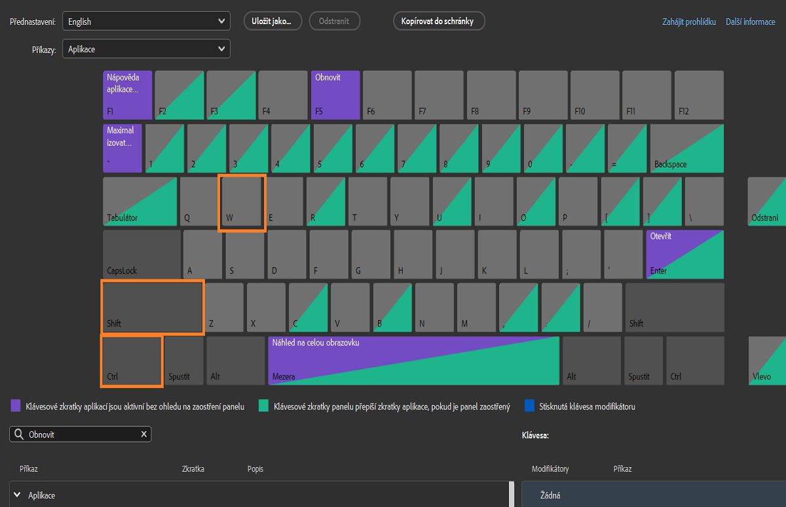Select the R key
The height and width of the screenshot is (507, 786).
(326, 201)
